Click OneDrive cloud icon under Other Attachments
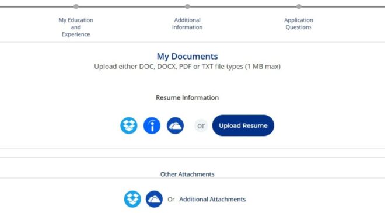This screenshot has width=385, height=213. click(154, 199)
